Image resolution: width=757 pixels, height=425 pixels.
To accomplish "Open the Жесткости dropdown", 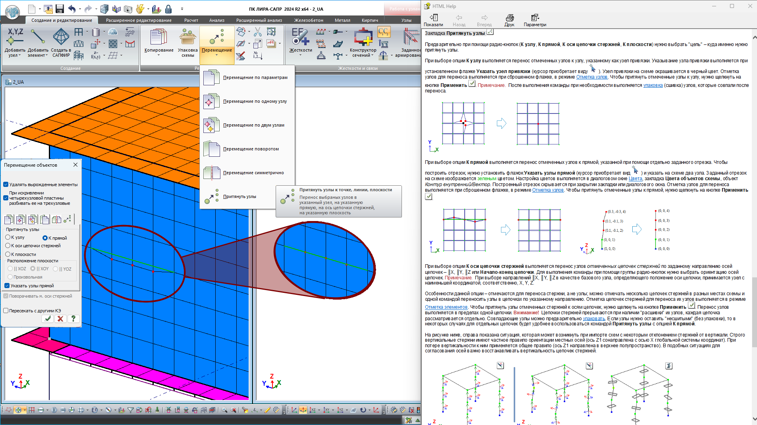I will [300, 56].
